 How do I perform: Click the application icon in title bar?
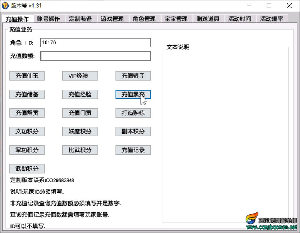5,6
